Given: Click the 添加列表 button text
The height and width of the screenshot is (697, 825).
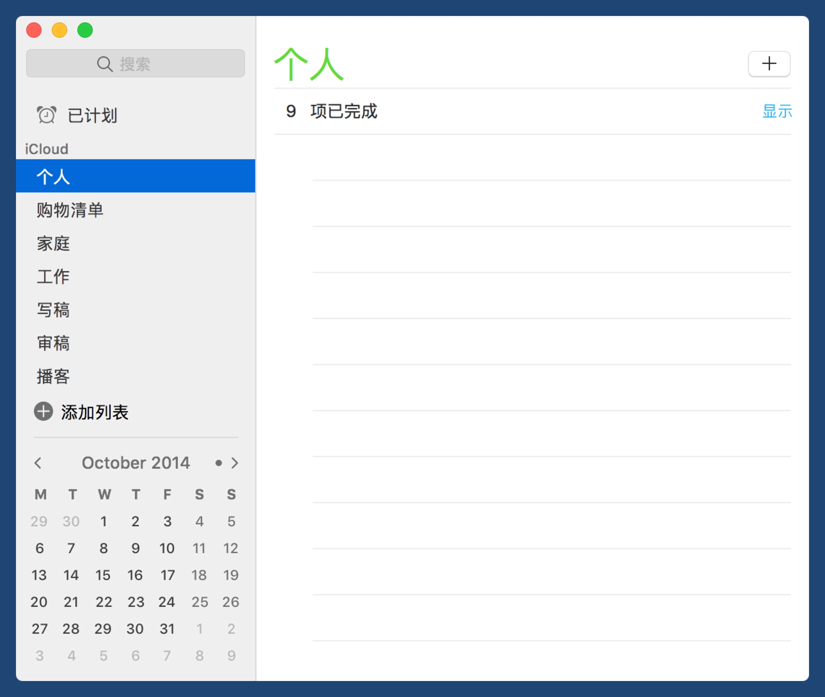Looking at the screenshot, I should 95,412.
